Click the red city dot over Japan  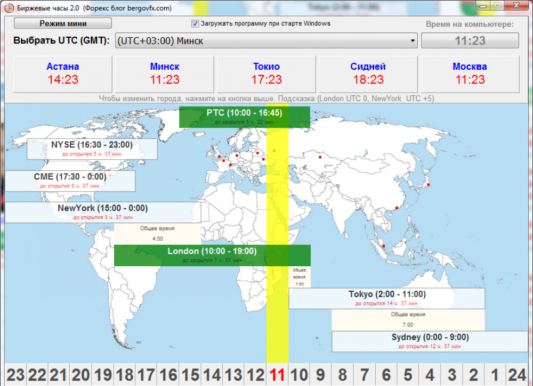[x=429, y=185]
